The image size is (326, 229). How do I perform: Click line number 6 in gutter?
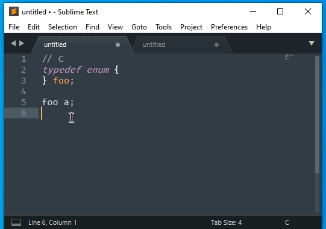click(x=24, y=113)
